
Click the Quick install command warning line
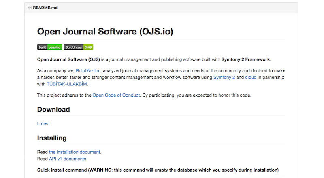158,170
